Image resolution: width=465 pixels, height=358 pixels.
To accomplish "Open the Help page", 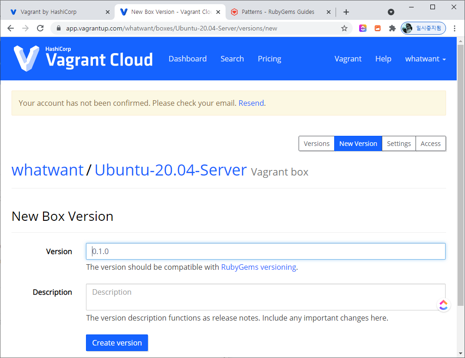I will click(x=383, y=59).
